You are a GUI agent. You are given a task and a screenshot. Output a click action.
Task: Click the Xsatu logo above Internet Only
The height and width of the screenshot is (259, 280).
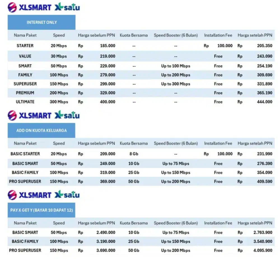[x=67, y=7]
